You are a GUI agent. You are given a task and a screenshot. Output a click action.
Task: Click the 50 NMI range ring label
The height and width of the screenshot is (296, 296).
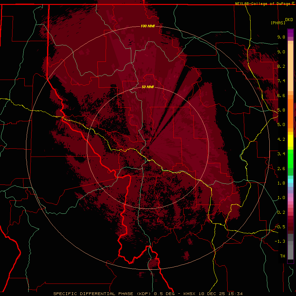148,87
